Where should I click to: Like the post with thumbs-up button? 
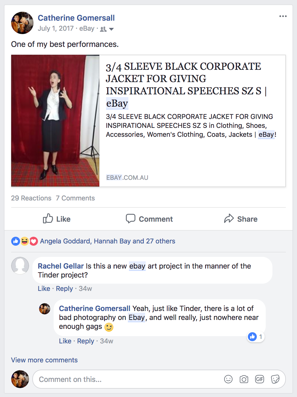click(x=57, y=219)
